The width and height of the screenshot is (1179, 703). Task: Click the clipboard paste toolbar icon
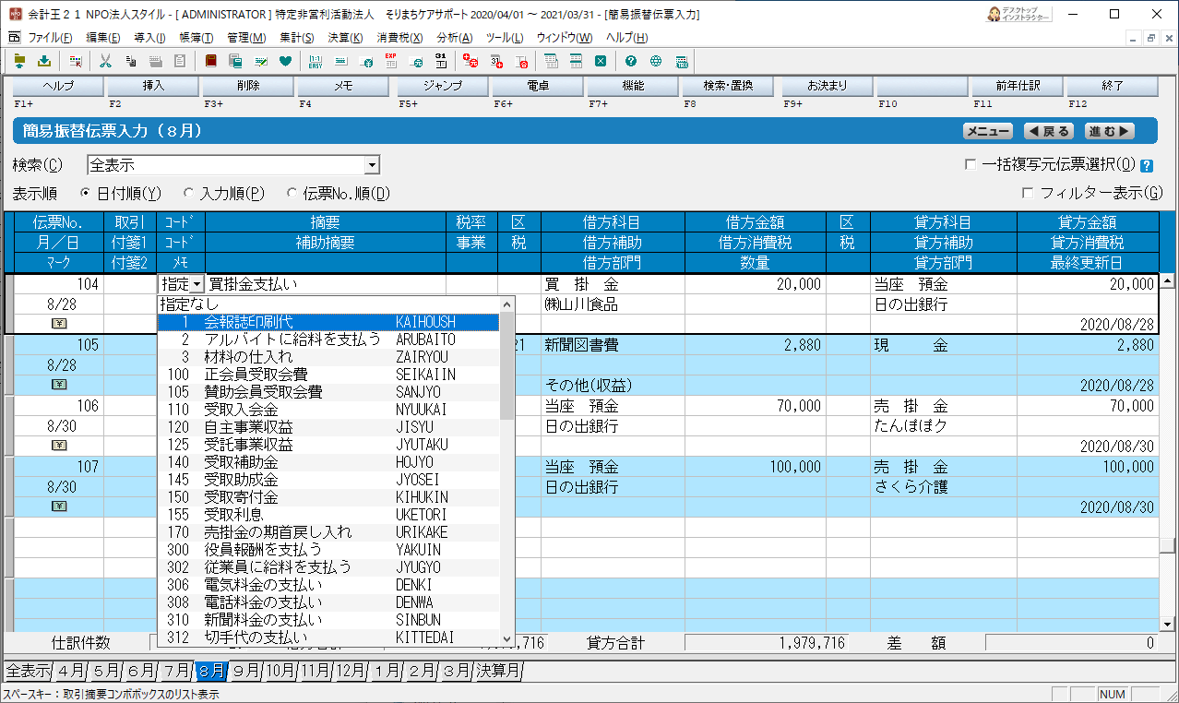[180, 62]
